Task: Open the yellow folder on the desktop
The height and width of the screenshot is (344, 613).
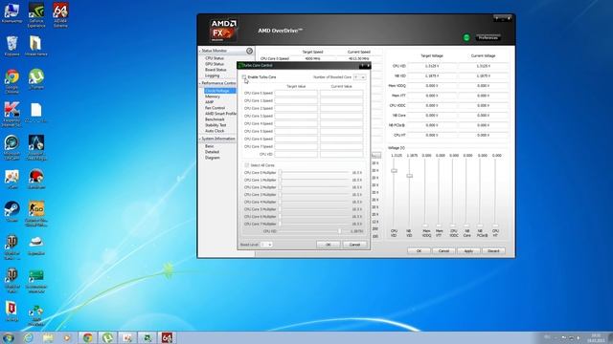Action: coord(36,46)
